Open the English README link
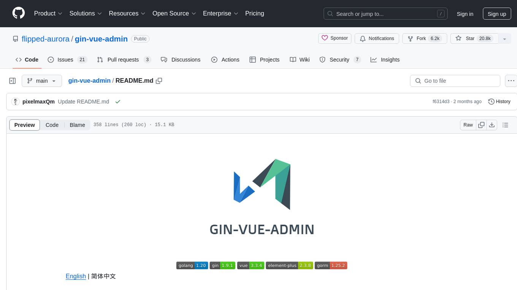This screenshot has width=517, height=290. coord(76,276)
